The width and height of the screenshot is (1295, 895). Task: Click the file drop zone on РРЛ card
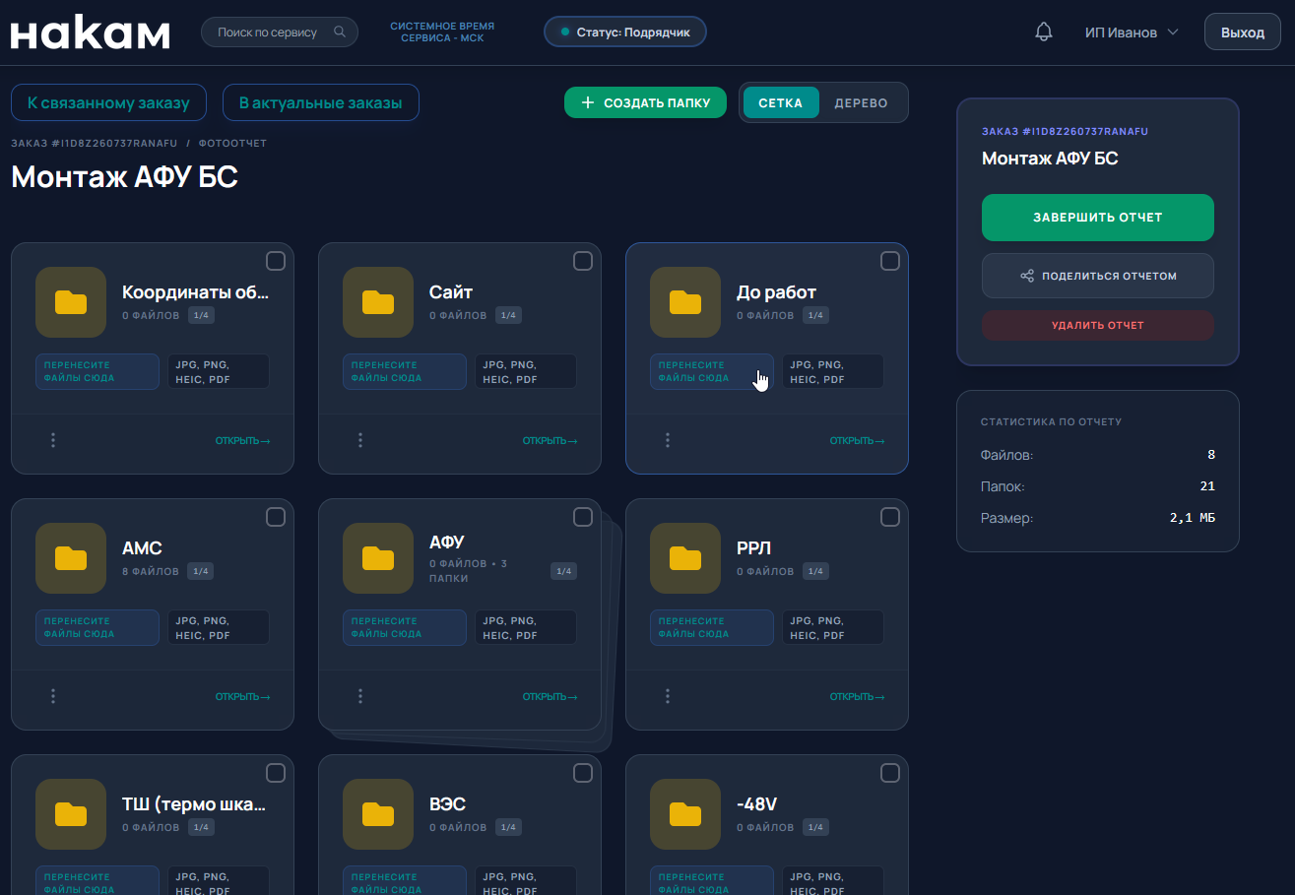pyautogui.click(x=712, y=627)
